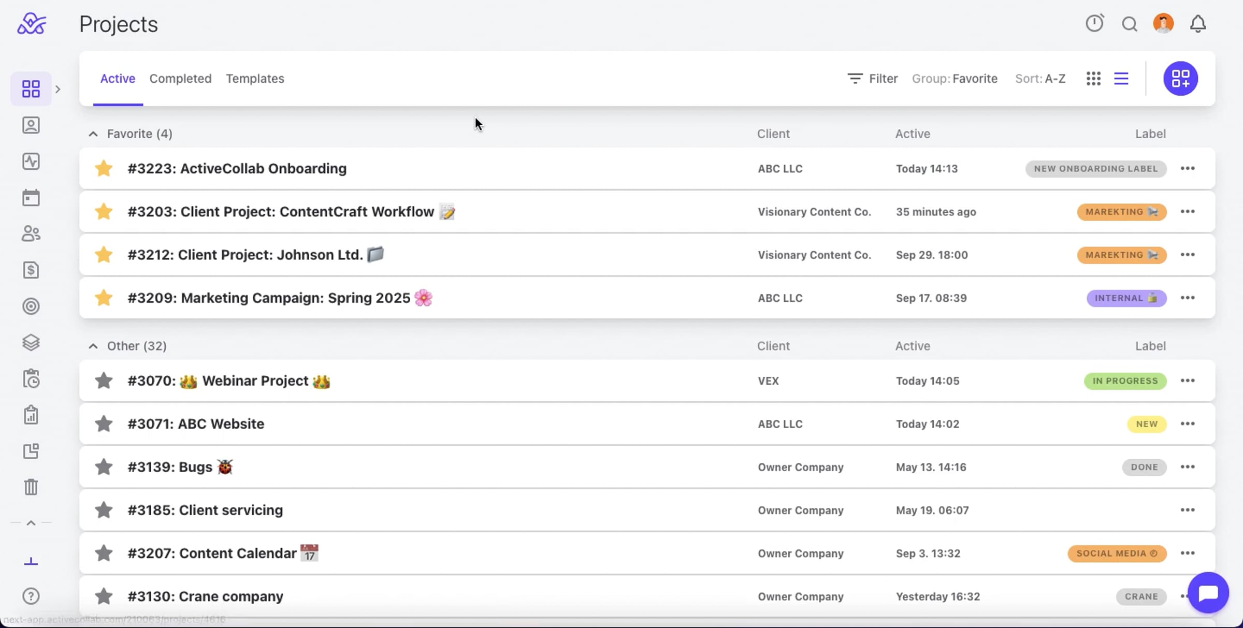1243x628 pixels.
Task: Open project #3071 ABC Website
Action: pos(196,423)
